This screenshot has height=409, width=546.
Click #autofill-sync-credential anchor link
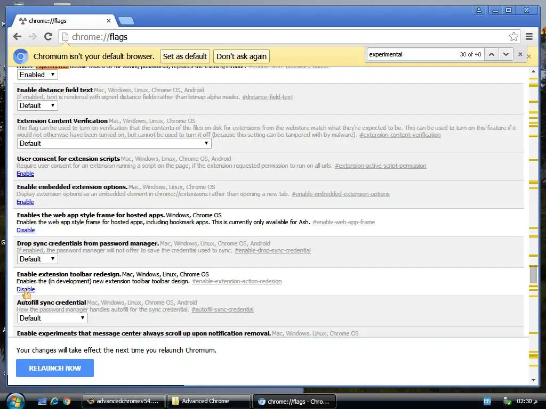point(222,309)
